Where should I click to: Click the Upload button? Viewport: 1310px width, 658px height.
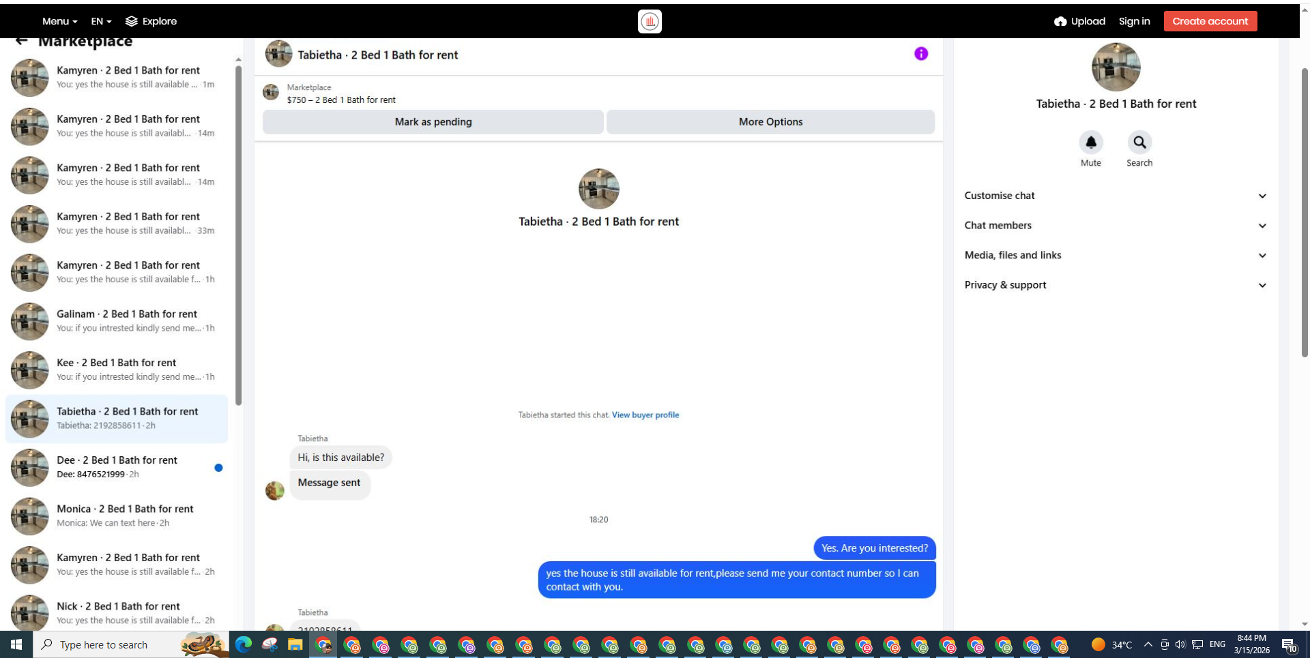point(1079,21)
